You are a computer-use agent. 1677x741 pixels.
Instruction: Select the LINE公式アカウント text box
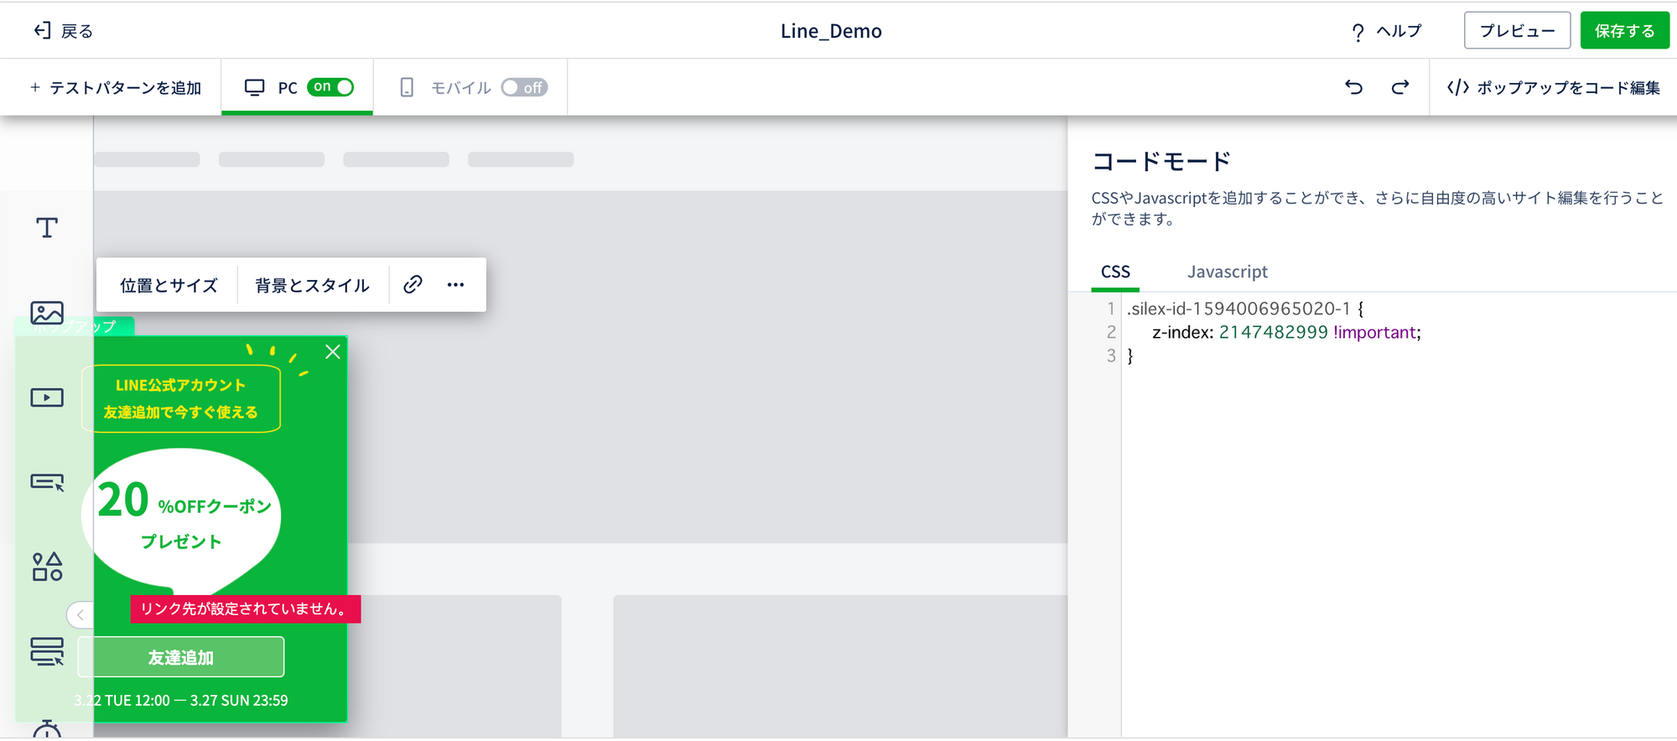[x=180, y=399]
